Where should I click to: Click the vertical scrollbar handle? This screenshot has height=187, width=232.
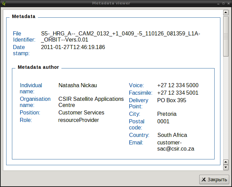(226, 36)
